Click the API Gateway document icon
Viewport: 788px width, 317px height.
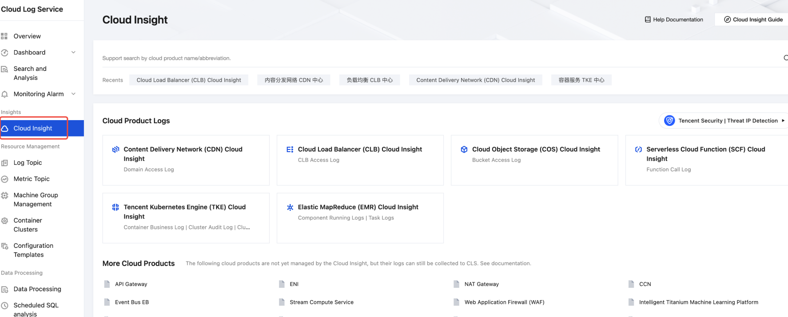pos(107,284)
